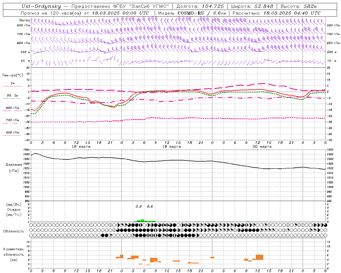This screenshot has width=341, height=273.
Task: Click the Облачность cloud cover label
Action: 14,231
